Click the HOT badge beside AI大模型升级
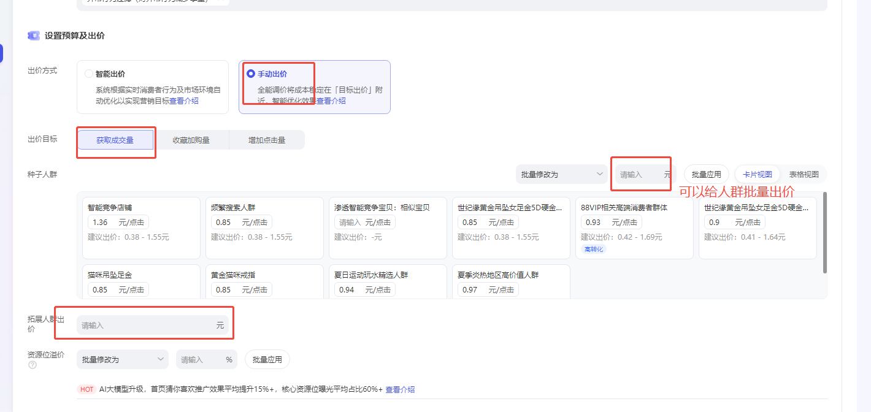This screenshot has width=871, height=412. [86, 389]
